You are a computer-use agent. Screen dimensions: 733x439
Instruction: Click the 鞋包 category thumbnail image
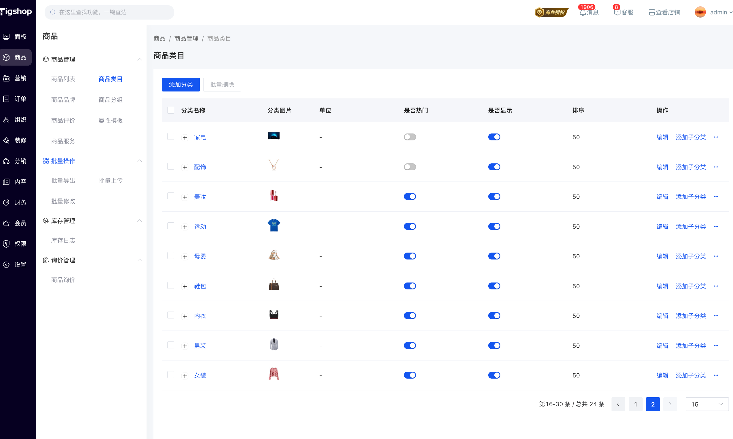pos(274,285)
